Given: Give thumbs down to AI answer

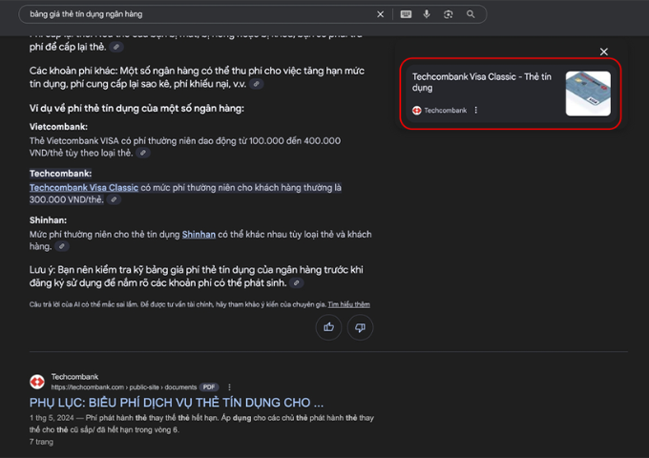Looking at the screenshot, I should tap(360, 327).
